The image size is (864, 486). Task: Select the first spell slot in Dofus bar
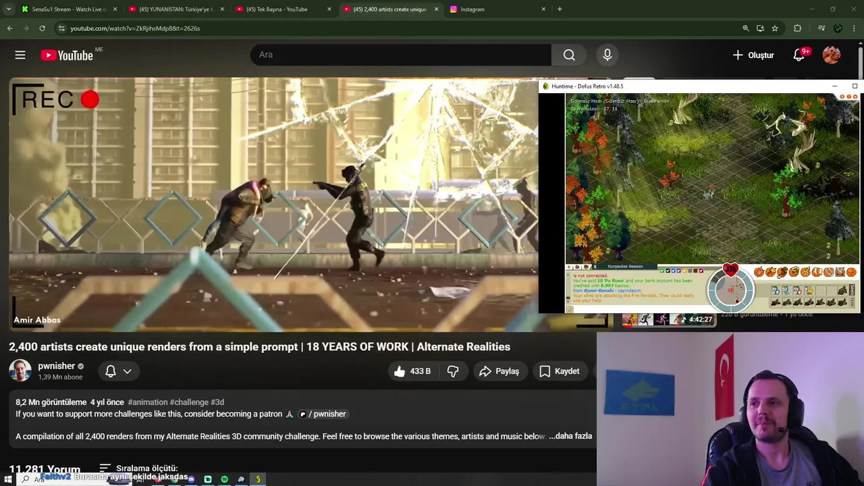pyautogui.click(x=776, y=290)
